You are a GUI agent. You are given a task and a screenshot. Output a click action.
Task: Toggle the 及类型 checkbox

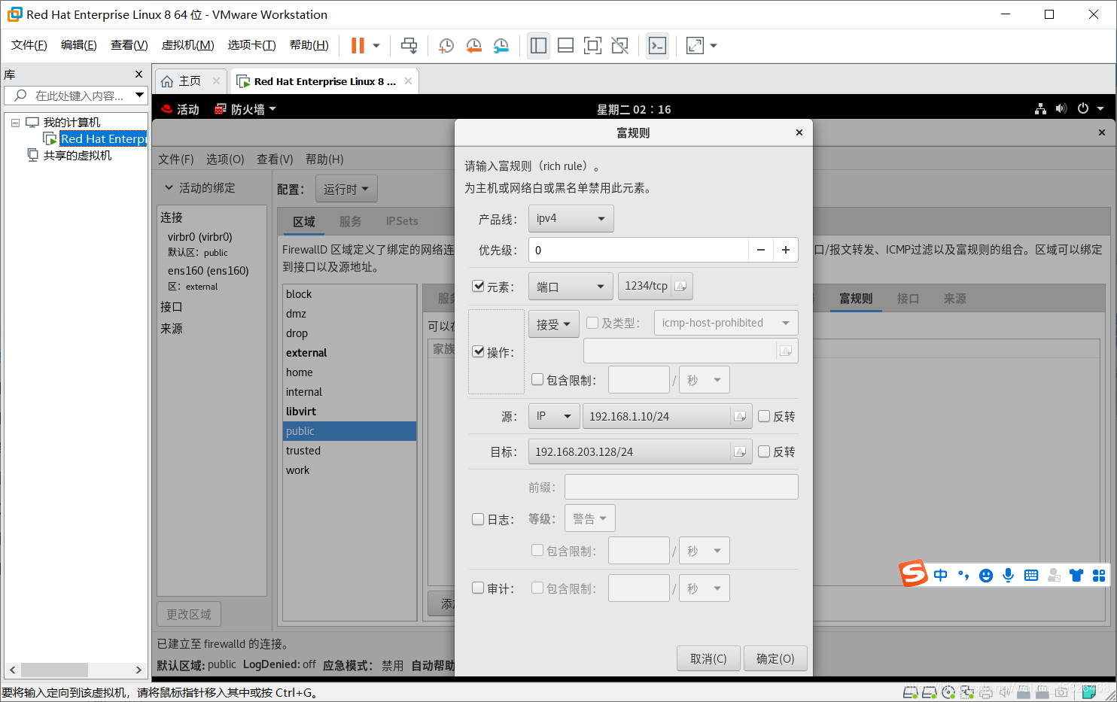[x=592, y=323]
